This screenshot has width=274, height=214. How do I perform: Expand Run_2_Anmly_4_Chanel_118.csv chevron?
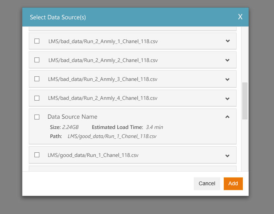click(227, 99)
